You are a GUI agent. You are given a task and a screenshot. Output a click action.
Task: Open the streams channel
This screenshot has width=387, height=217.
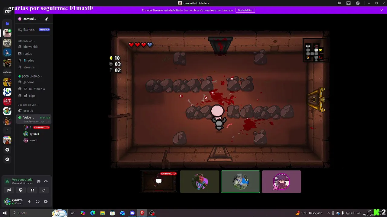(x=33, y=67)
